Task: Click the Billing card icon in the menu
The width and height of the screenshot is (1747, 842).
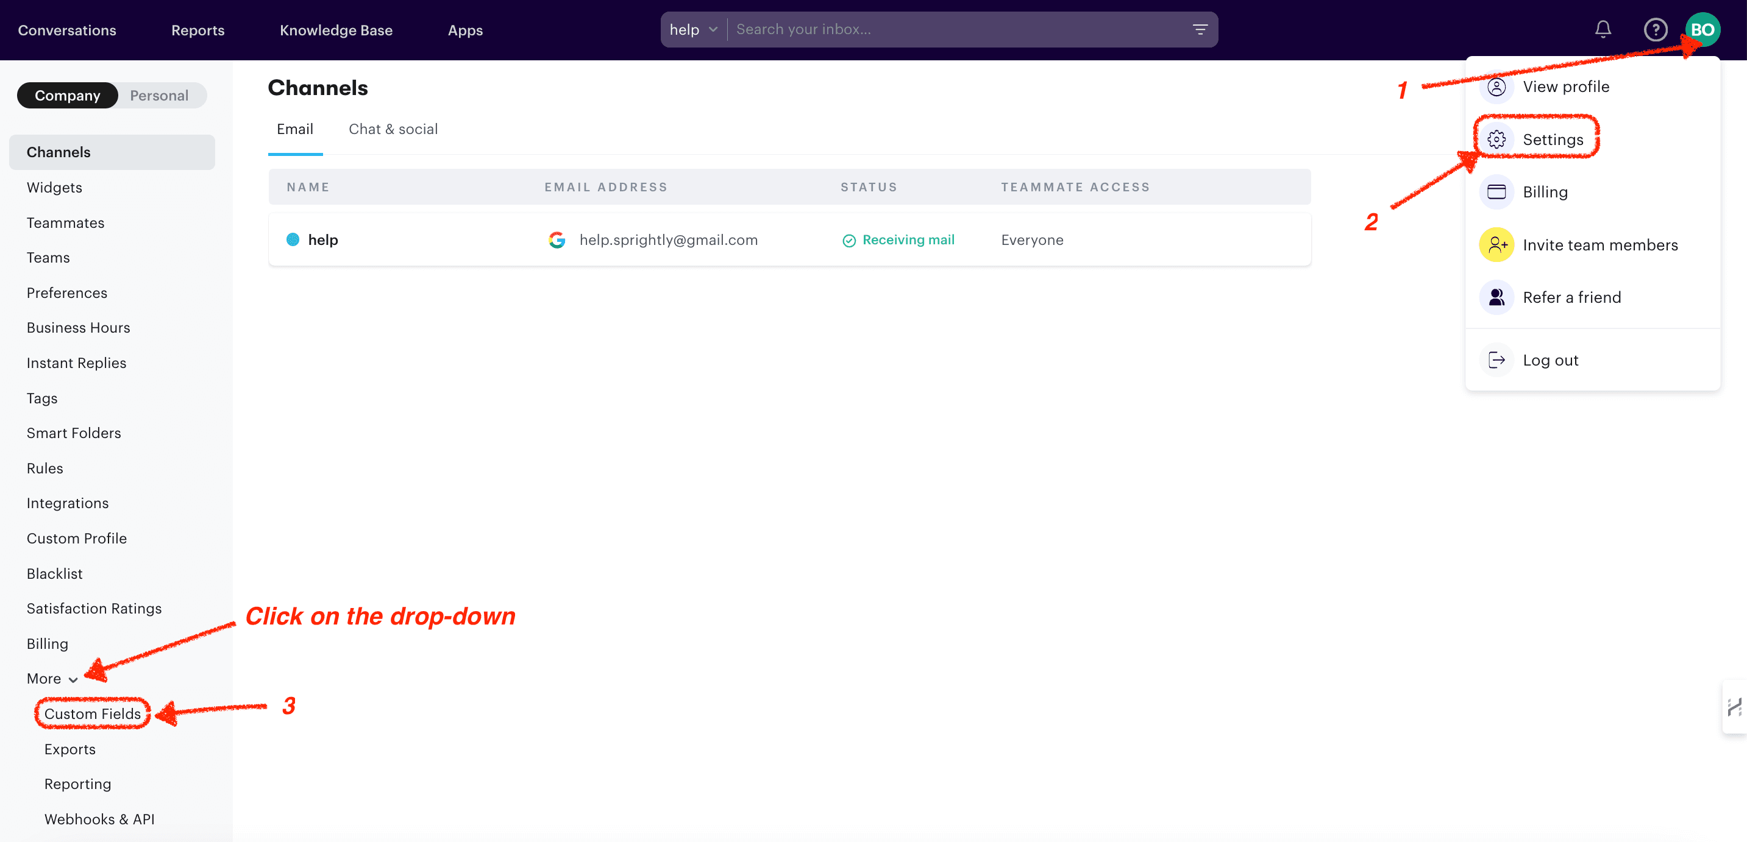Action: (x=1498, y=191)
